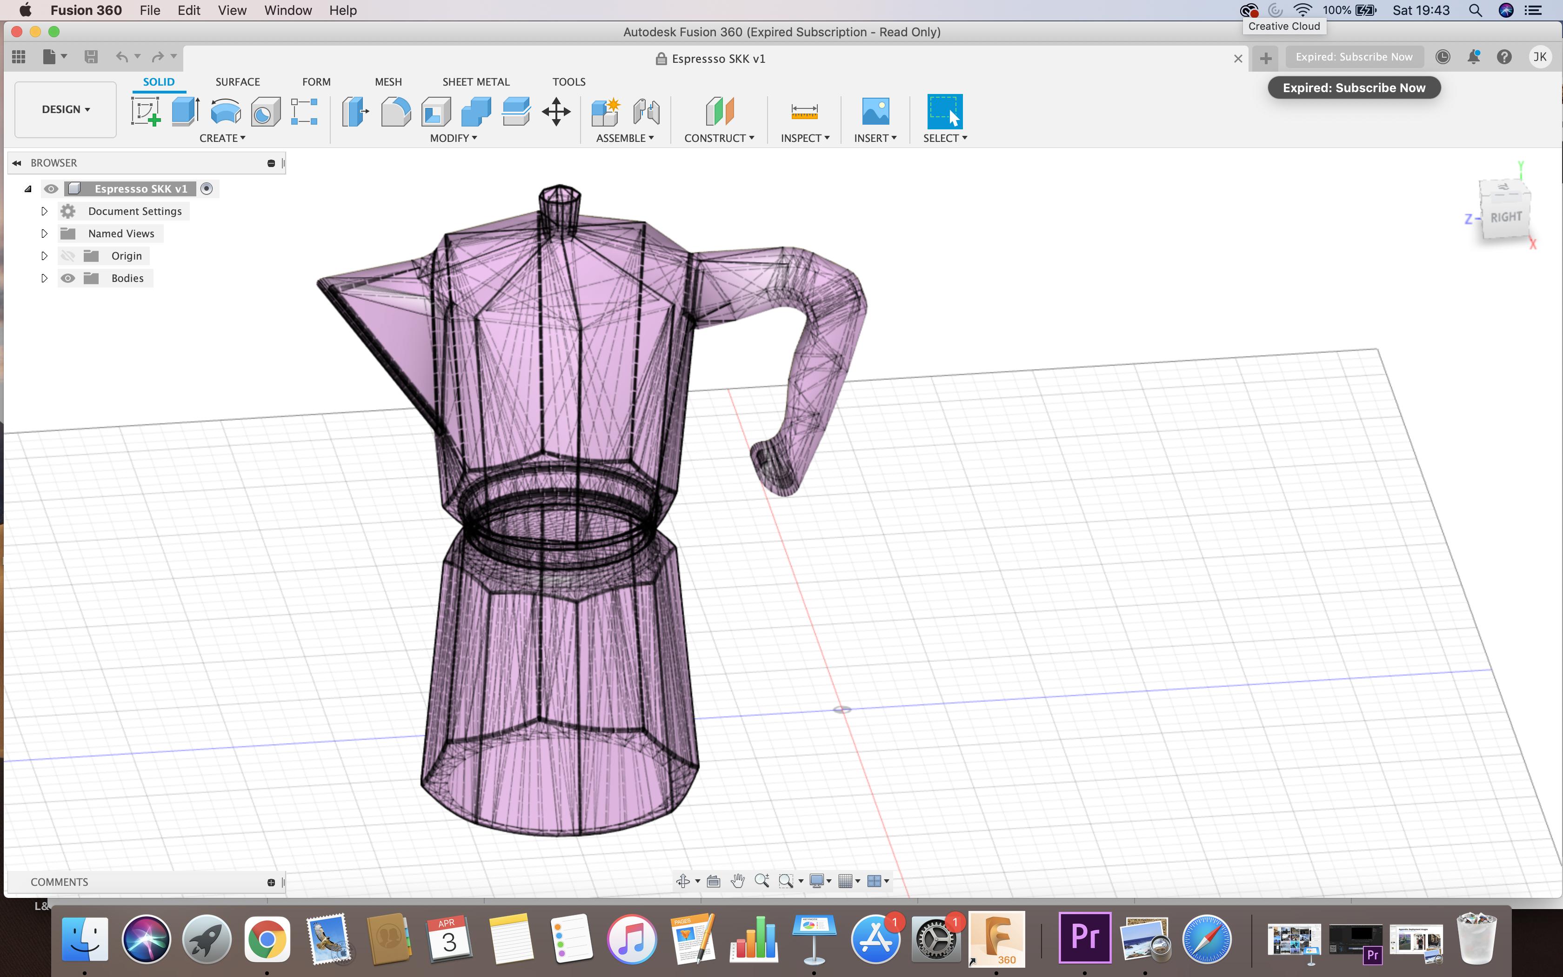Viewport: 1563px width, 977px height.
Task: Expand the Comments panel plus button
Action: tap(271, 882)
